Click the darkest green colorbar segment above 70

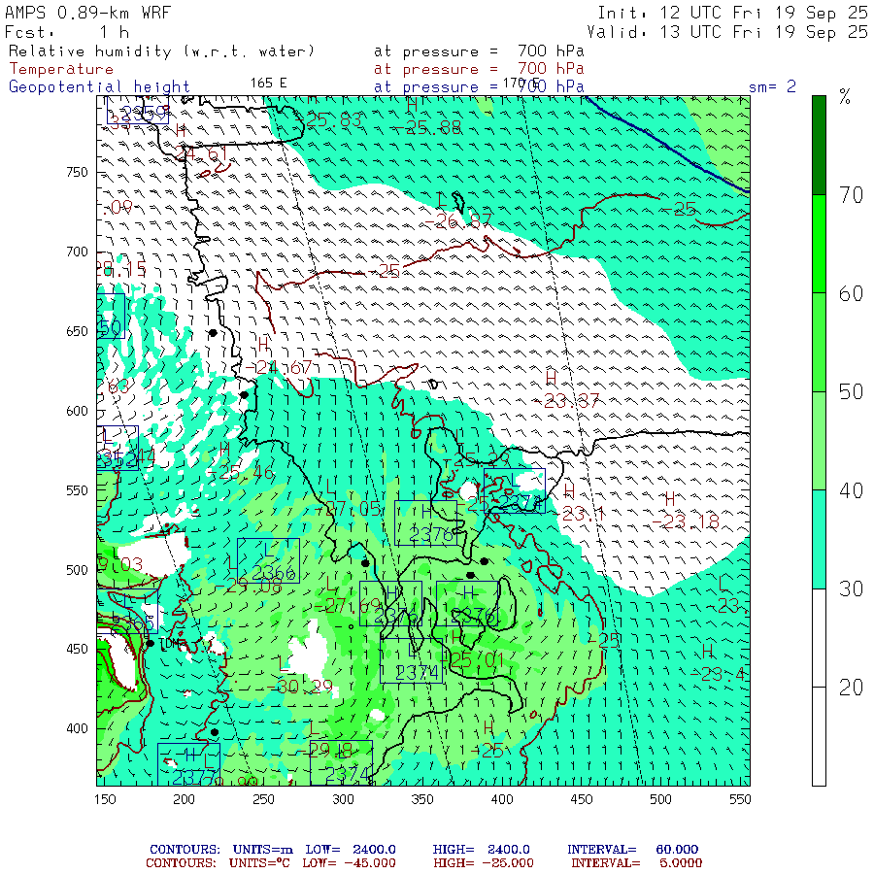coord(819,144)
